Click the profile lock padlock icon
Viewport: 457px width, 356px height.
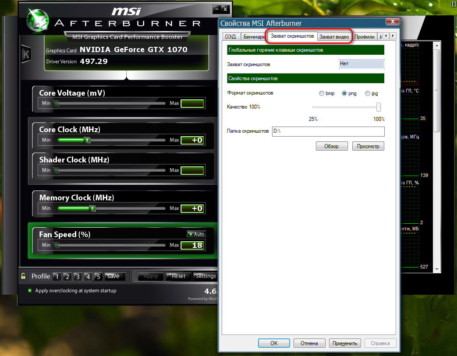click(23, 275)
